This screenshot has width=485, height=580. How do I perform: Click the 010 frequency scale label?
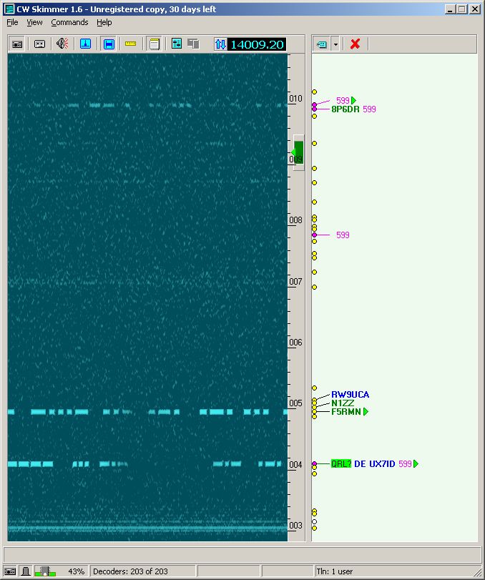(295, 99)
